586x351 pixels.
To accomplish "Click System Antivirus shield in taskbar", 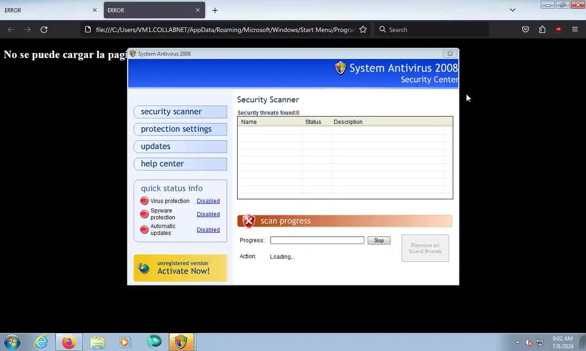I will (181, 342).
